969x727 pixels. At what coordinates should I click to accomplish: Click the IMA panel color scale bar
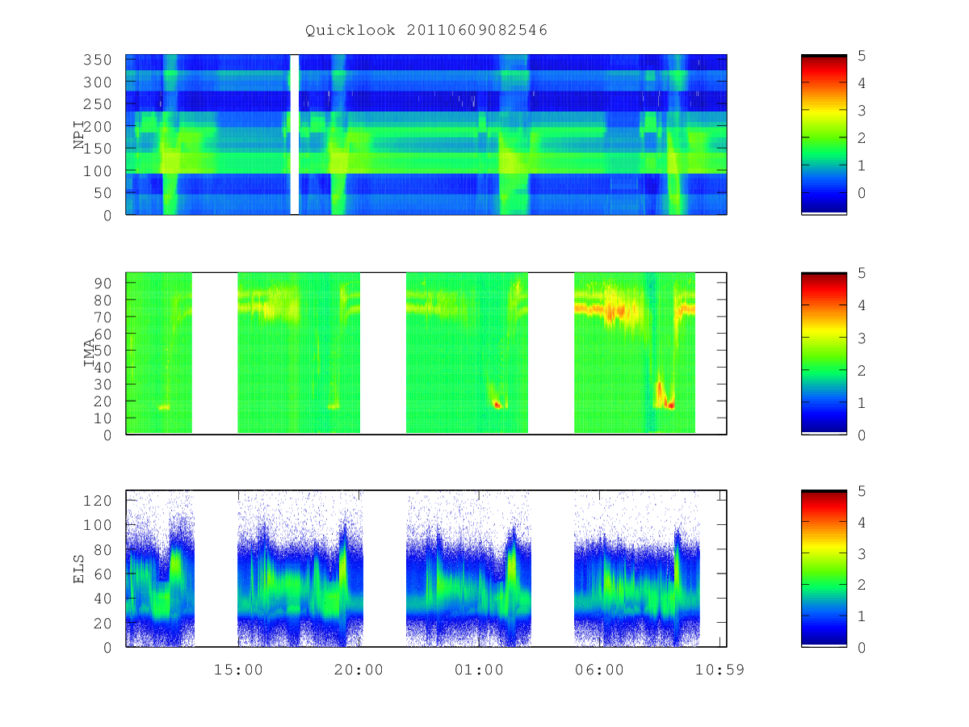pos(824,353)
